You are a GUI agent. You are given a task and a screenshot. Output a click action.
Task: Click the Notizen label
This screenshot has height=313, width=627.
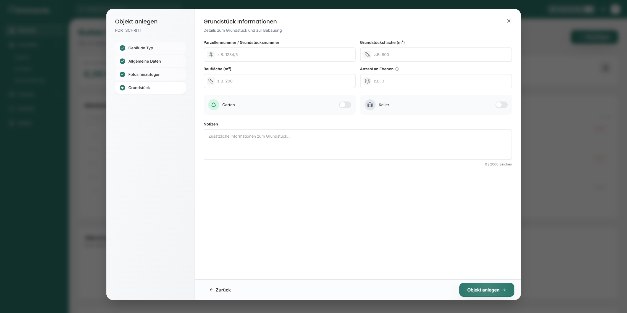pyautogui.click(x=211, y=124)
